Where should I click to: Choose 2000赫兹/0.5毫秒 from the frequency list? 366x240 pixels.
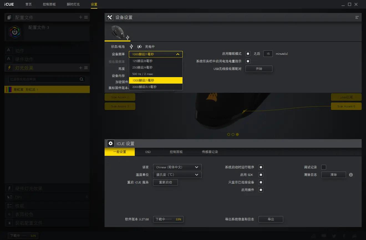(156, 87)
